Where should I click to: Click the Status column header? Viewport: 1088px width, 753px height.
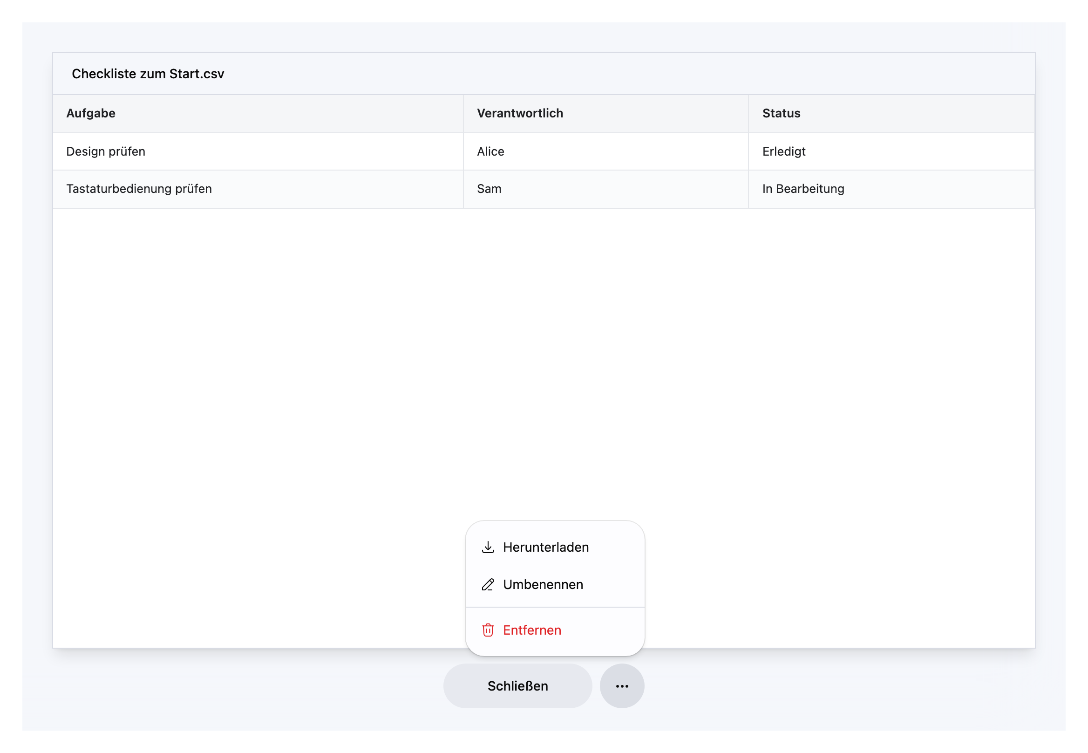pos(891,113)
